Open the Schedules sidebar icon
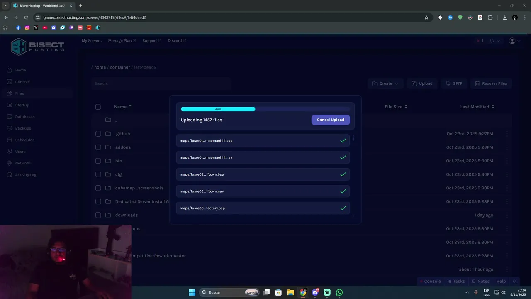531x299 pixels. (x=10, y=140)
